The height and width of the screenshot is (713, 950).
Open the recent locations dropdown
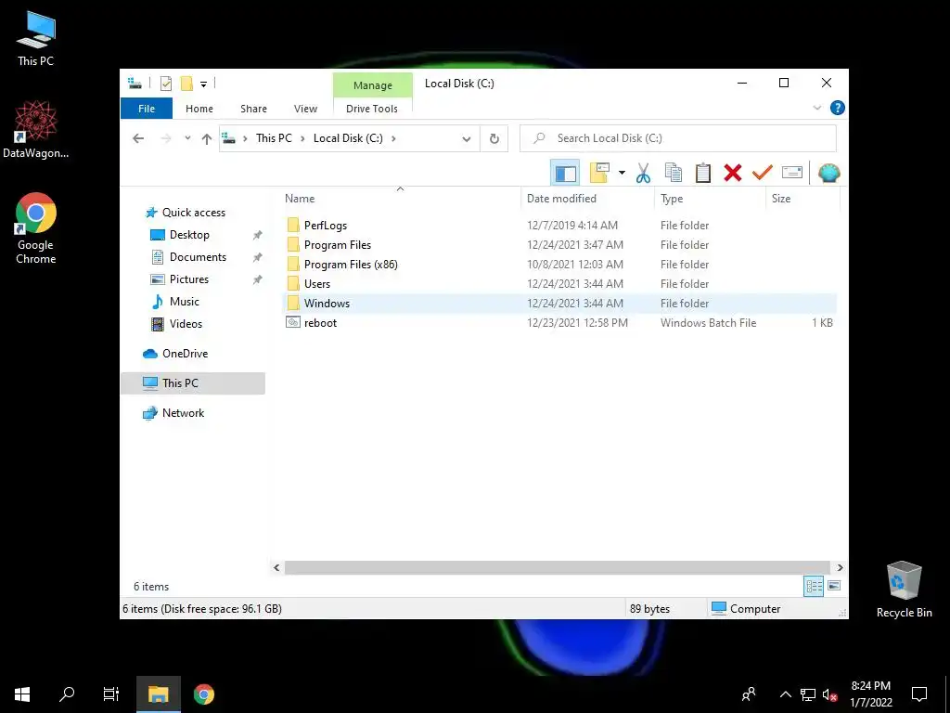pyautogui.click(x=187, y=139)
